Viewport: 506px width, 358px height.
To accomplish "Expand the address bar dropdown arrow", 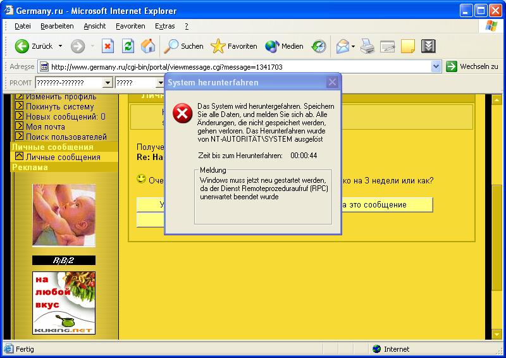I will [436, 67].
